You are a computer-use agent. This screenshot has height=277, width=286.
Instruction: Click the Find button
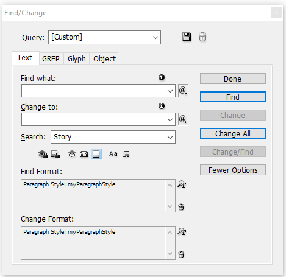(233, 97)
